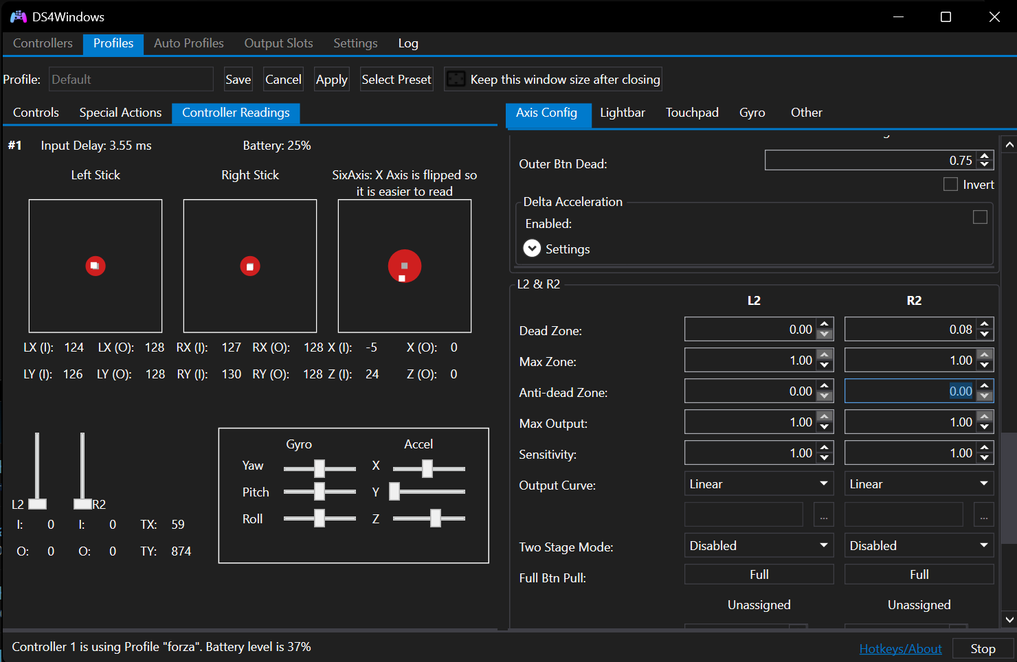Increase R2 Max Zone with up arrow
Viewport: 1017px width, 662px height.
click(x=985, y=355)
